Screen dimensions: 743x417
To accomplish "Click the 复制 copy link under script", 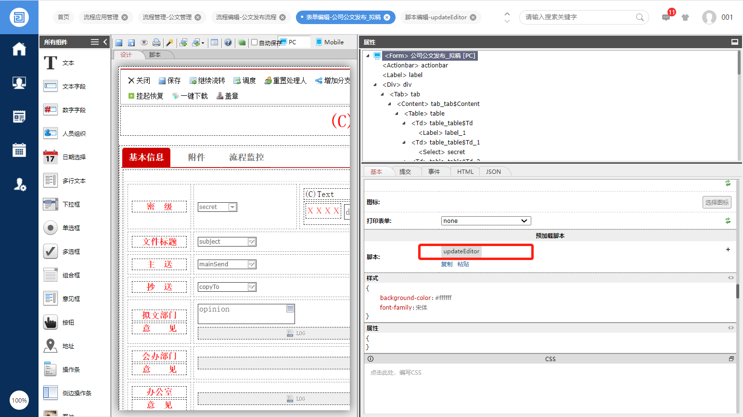I will [x=447, y=264].
